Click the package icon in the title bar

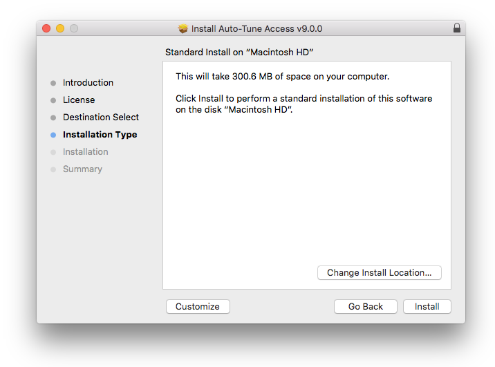183,28
